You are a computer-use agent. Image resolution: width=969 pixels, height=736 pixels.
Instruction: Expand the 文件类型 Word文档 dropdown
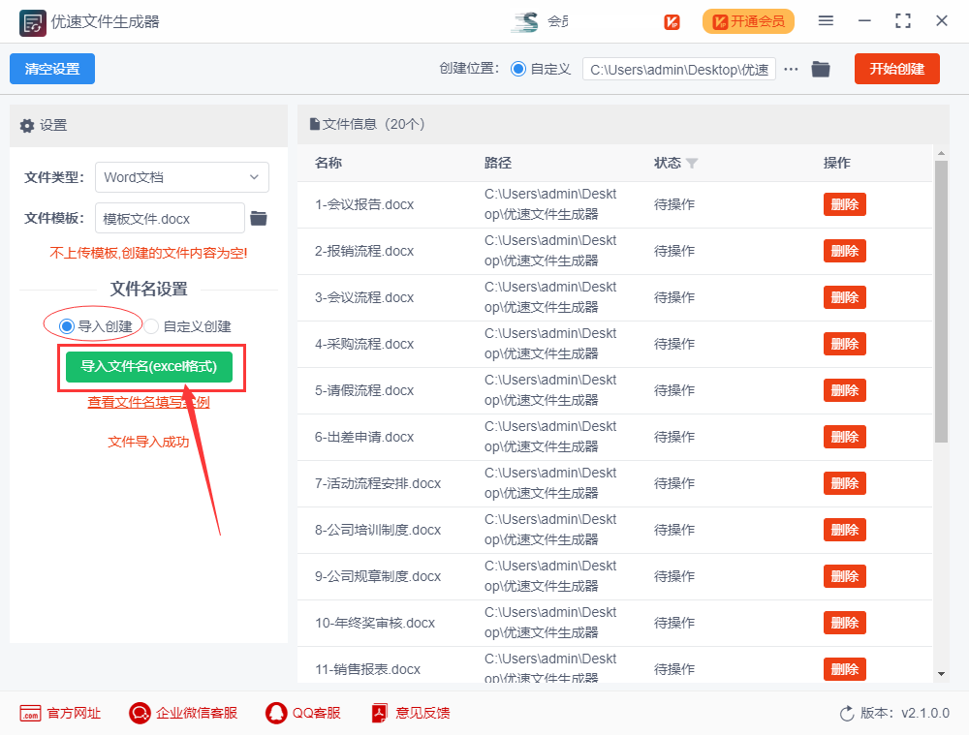(x=182, y=177)
